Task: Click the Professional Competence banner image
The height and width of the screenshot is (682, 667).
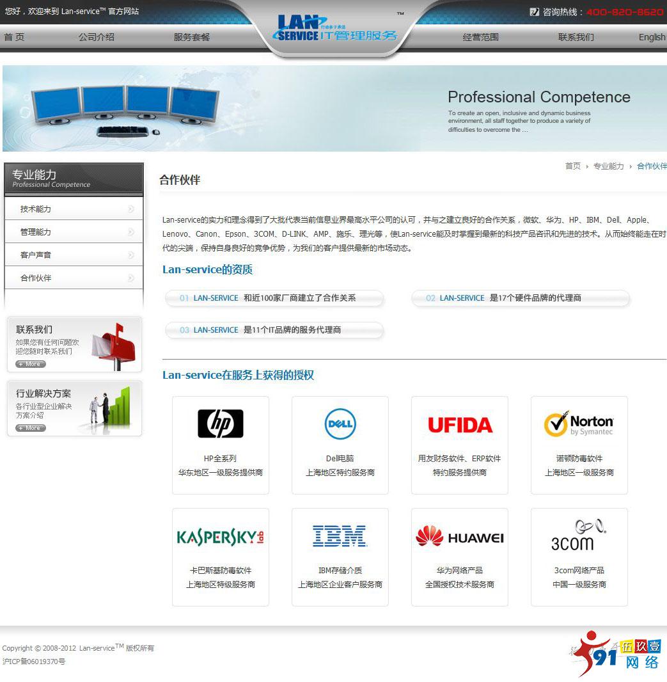Action: pos(333,108)
